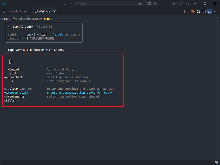Click the yellow 'codex' command text

(48, 19)
